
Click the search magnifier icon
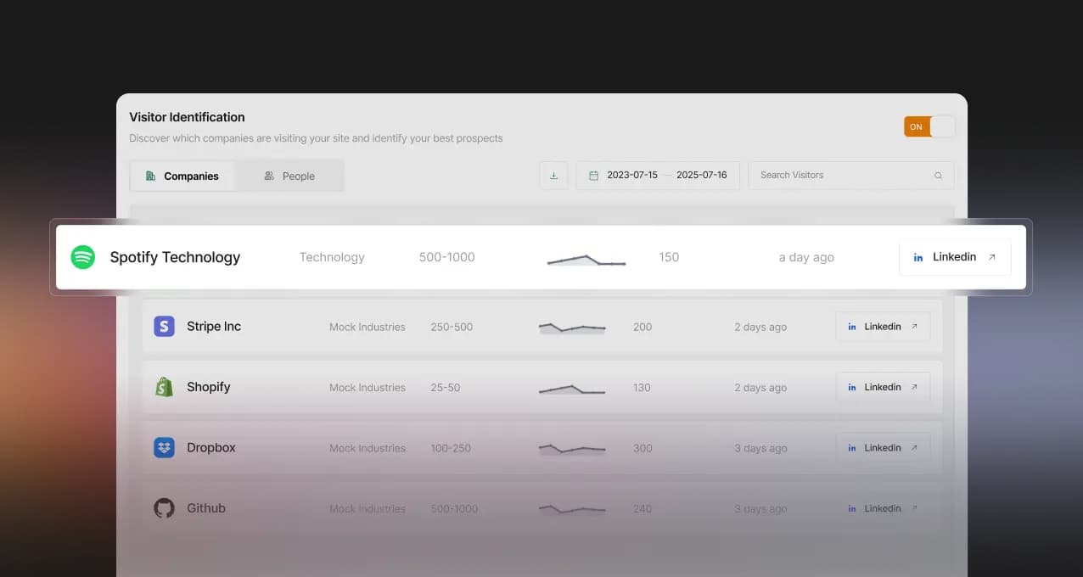tap(938, 175)
